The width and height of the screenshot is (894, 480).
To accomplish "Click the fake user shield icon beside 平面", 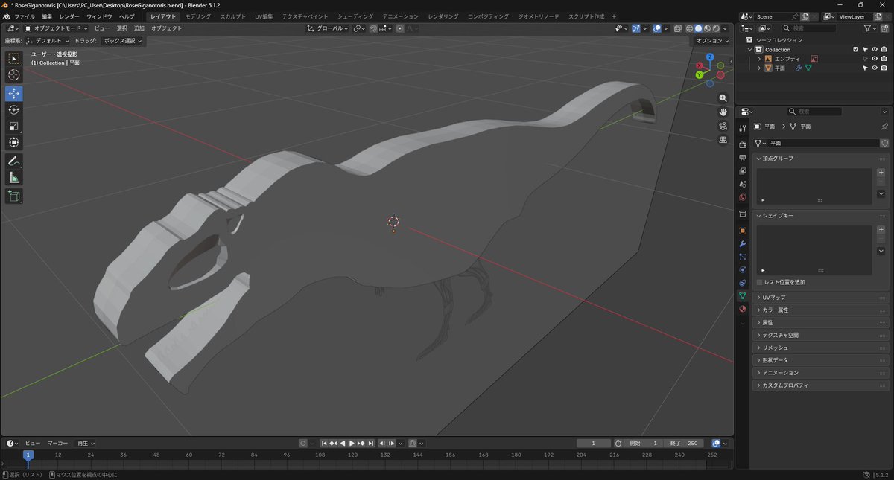I will [884, 143].
